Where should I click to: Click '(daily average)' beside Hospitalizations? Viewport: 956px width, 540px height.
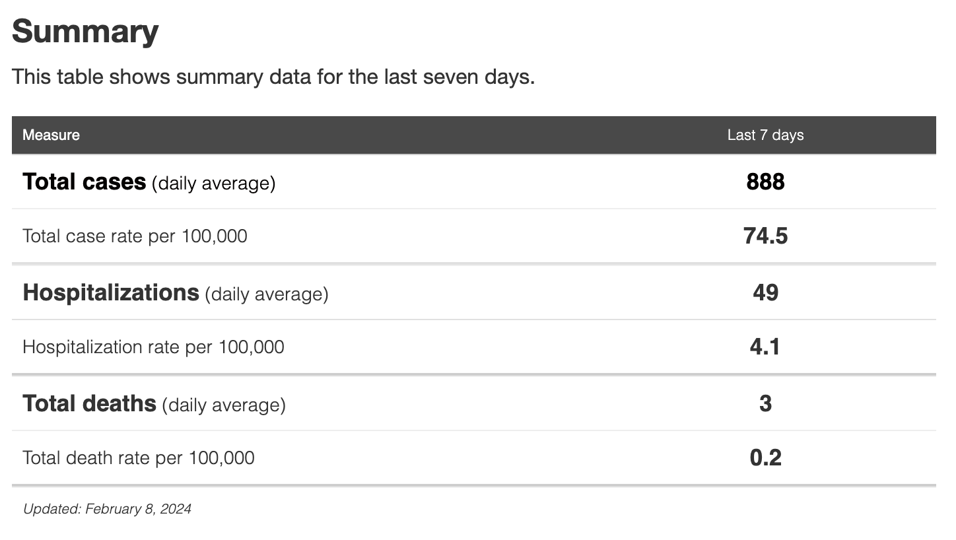[266, 294]
